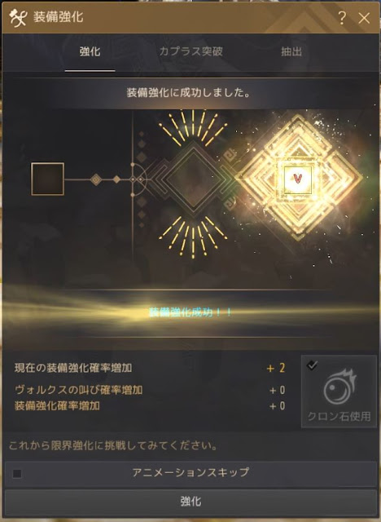This screenshot has width=381, height=522.
Task: Click the 装備強化成功!! banner text
Action: [190, 312]
